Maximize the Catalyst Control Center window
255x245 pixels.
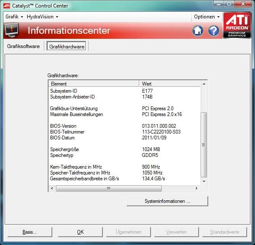(x=229, y=4)
